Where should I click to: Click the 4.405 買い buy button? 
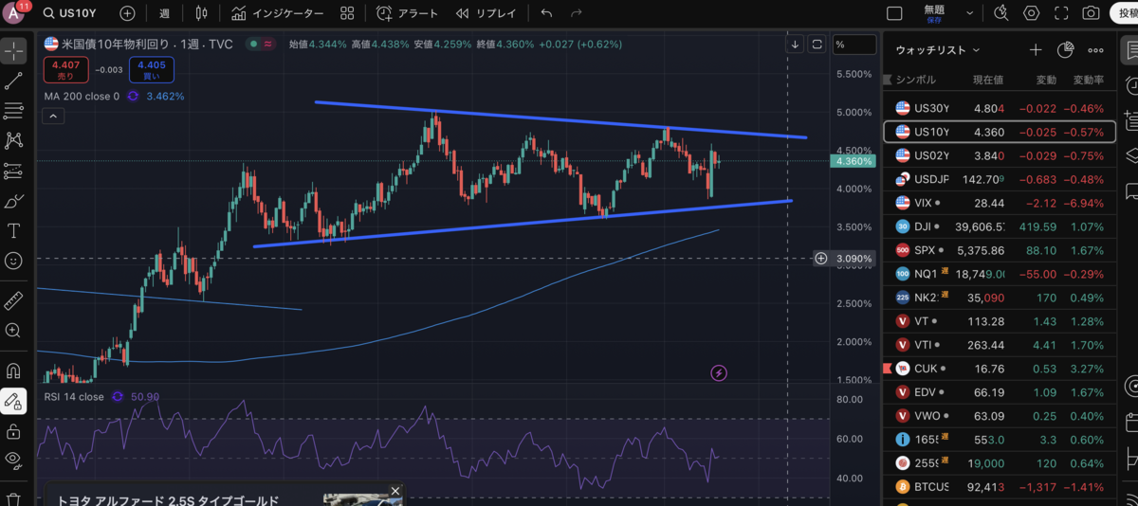[151, 69]
